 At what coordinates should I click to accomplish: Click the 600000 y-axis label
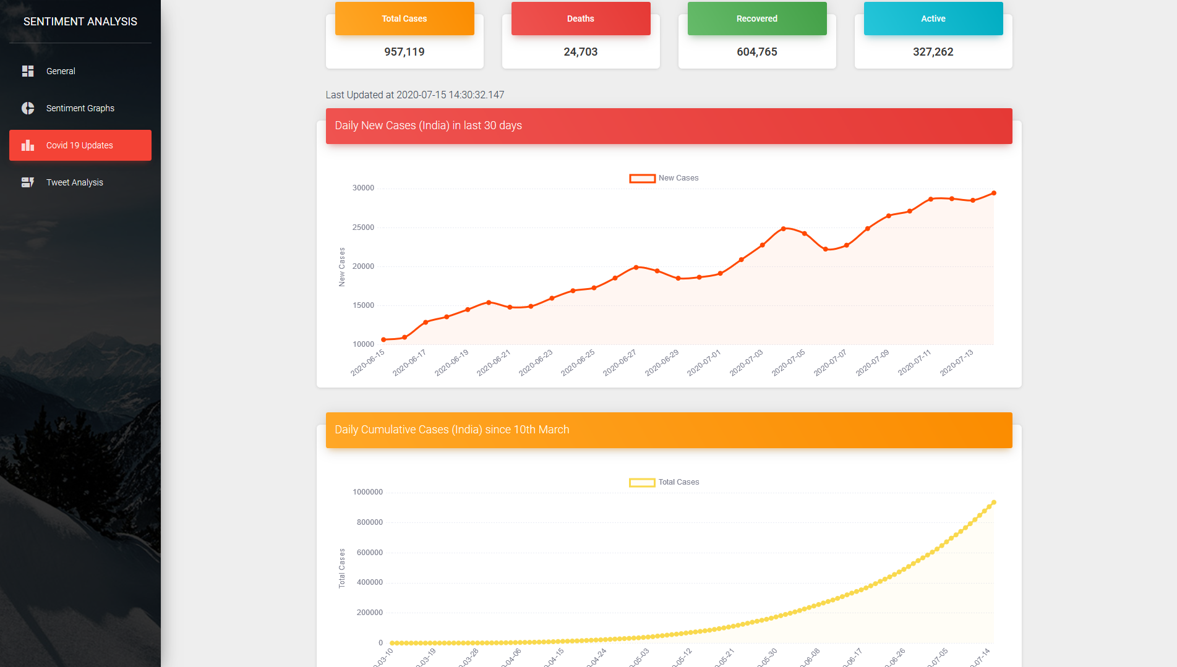[x=369, y=553]
